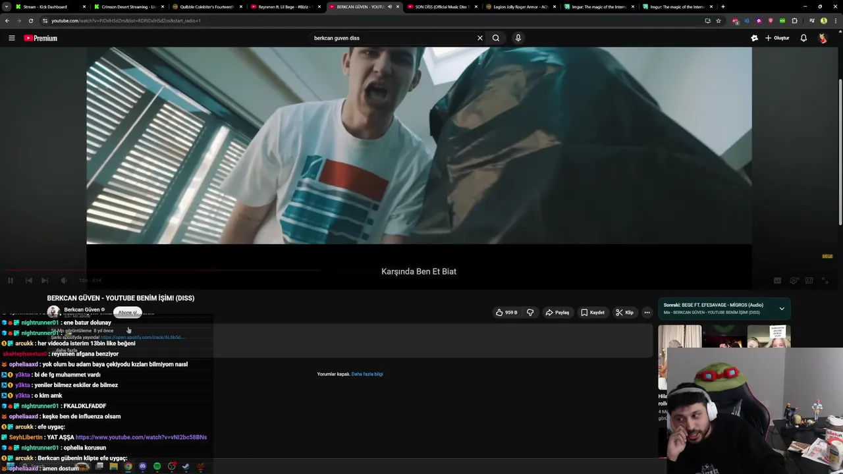This screenshot has height=474, width=843.
Task: Open Spotify from the taskbar
Action: tap(157, 467)
